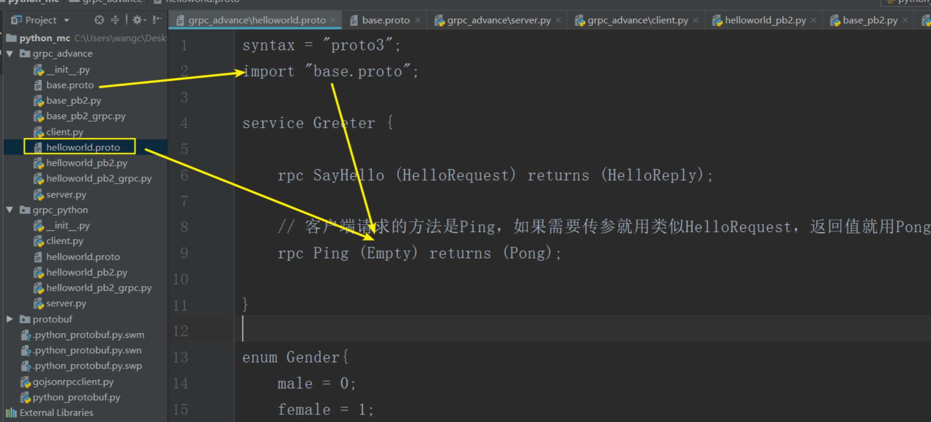Screen dimensions: 931x422
Task: Select __init__.py in grpc_advance
Action: [68, 70]
